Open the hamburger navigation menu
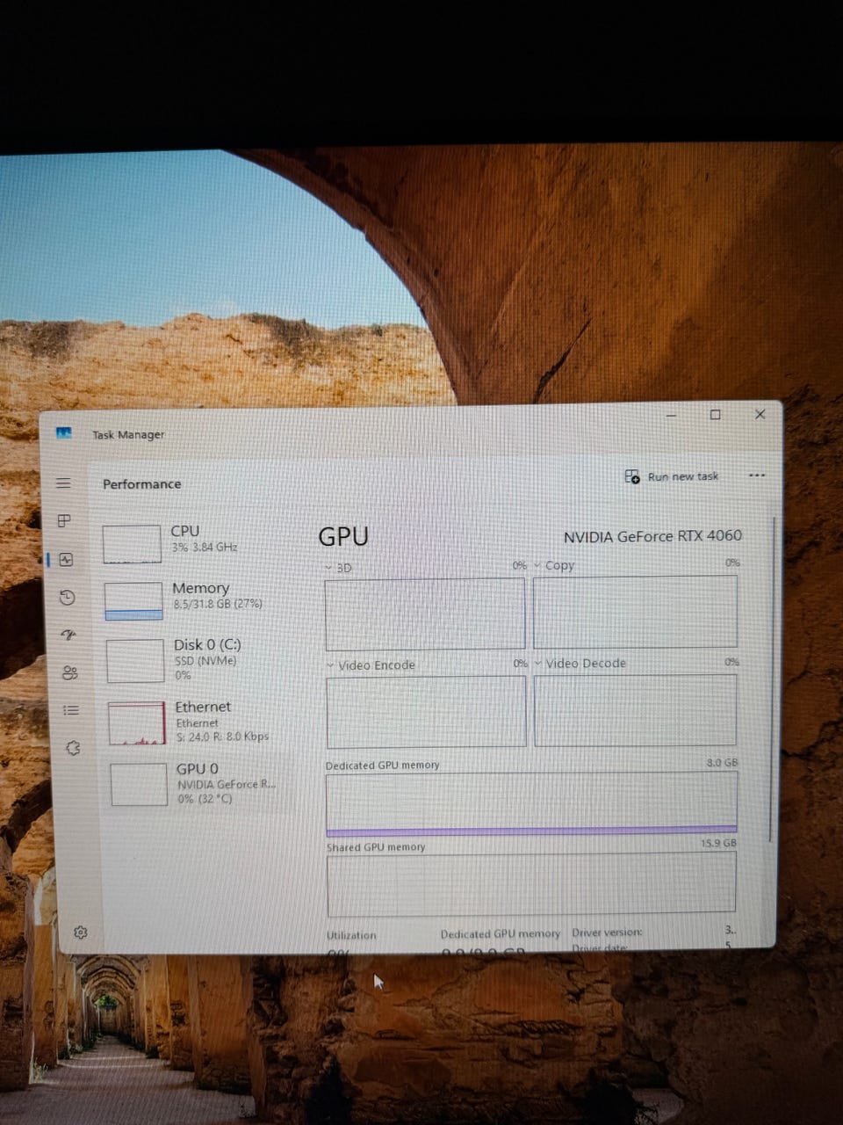The width and height of the screenshot is (843, 1125). 63,483
